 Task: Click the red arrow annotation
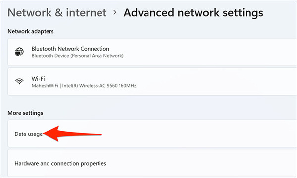tap(72, 134)
